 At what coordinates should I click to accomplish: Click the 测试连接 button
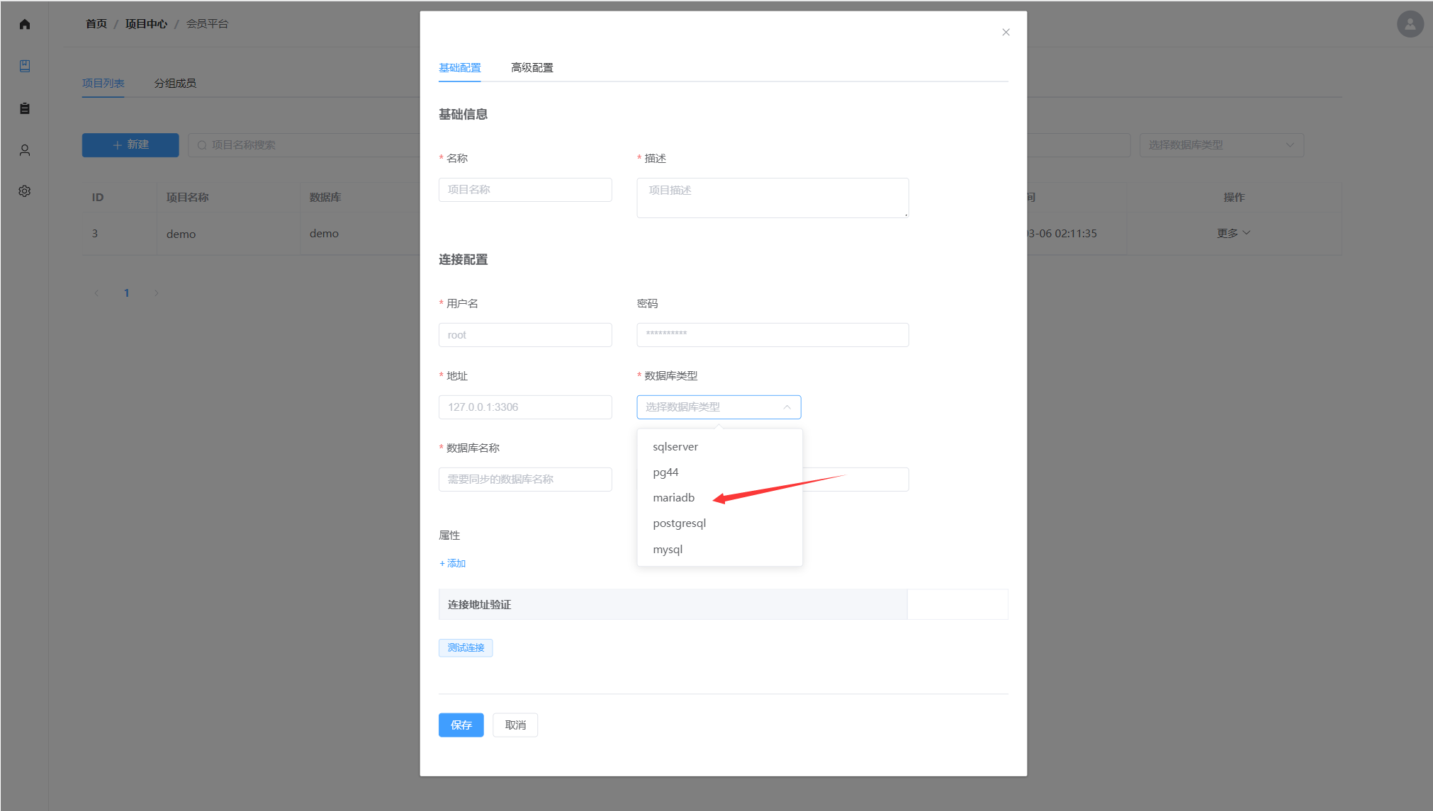[x=466, y=648]
